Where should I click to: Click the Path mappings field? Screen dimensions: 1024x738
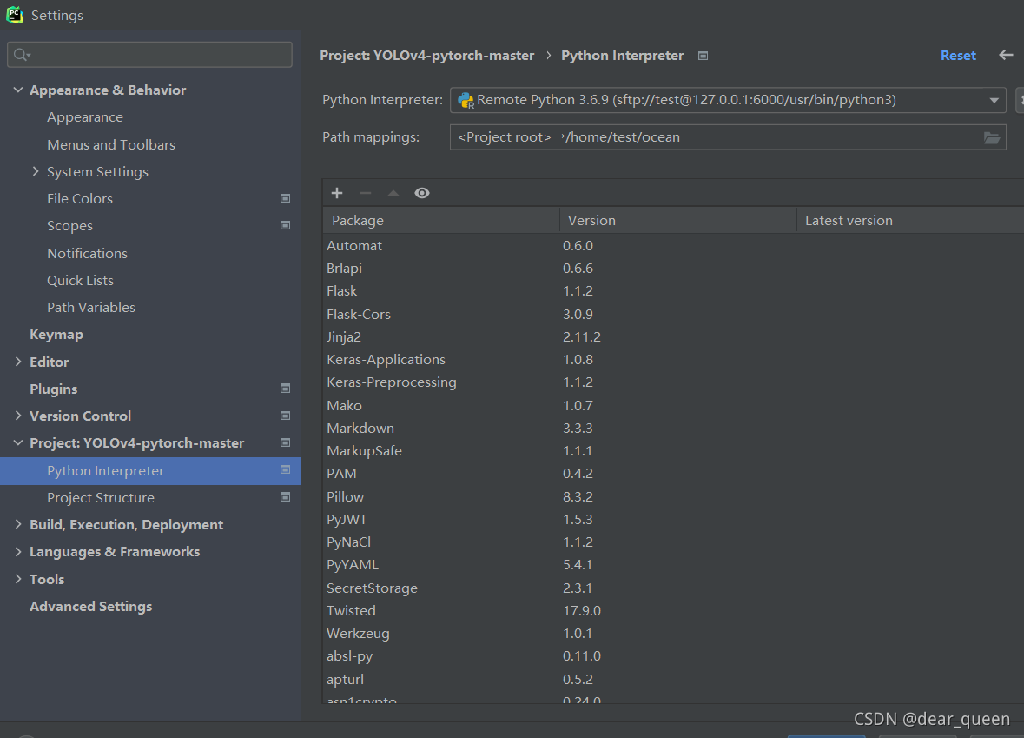tap(728, 137)
